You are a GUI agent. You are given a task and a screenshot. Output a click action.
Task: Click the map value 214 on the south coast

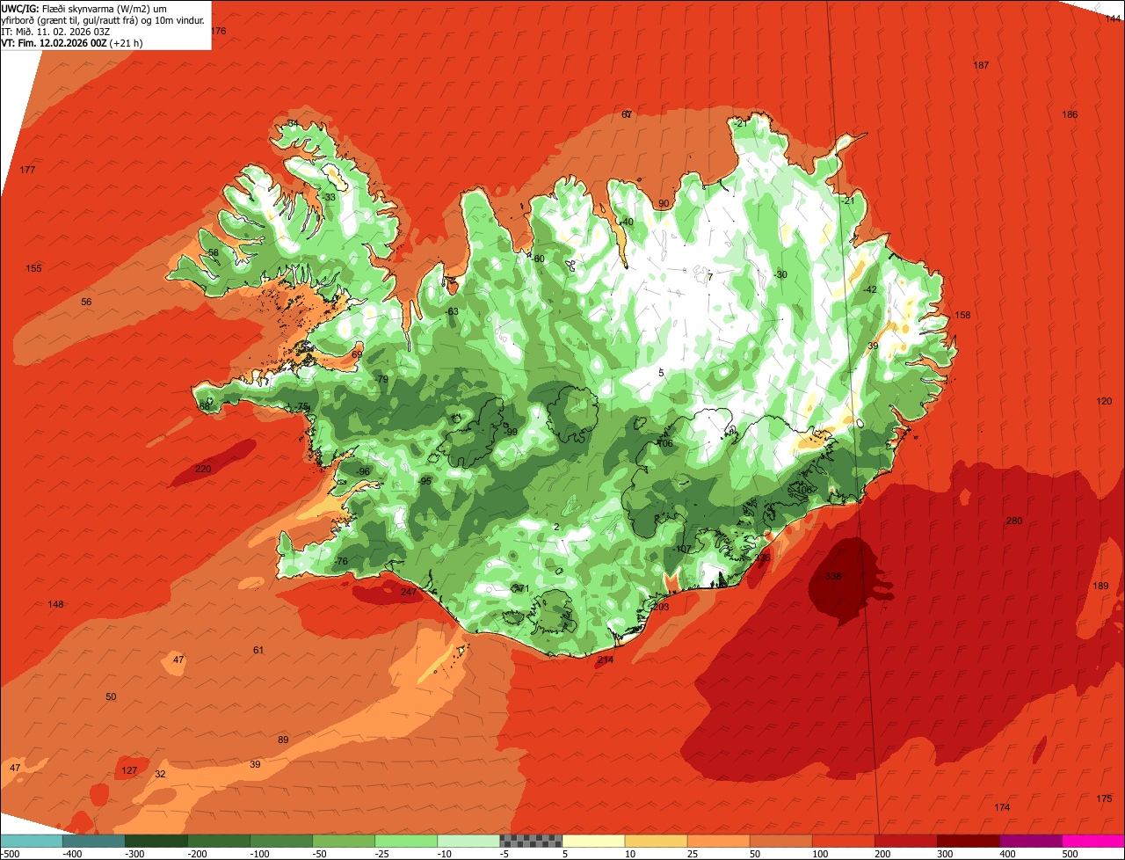606,660
